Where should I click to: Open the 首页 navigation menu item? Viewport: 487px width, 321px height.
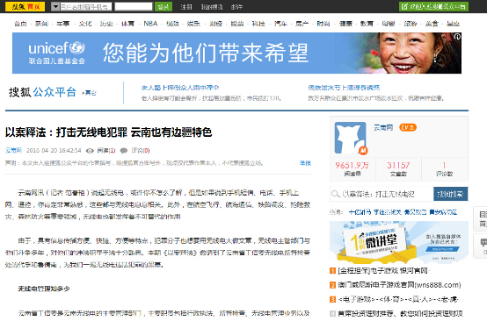coord(20,24)
